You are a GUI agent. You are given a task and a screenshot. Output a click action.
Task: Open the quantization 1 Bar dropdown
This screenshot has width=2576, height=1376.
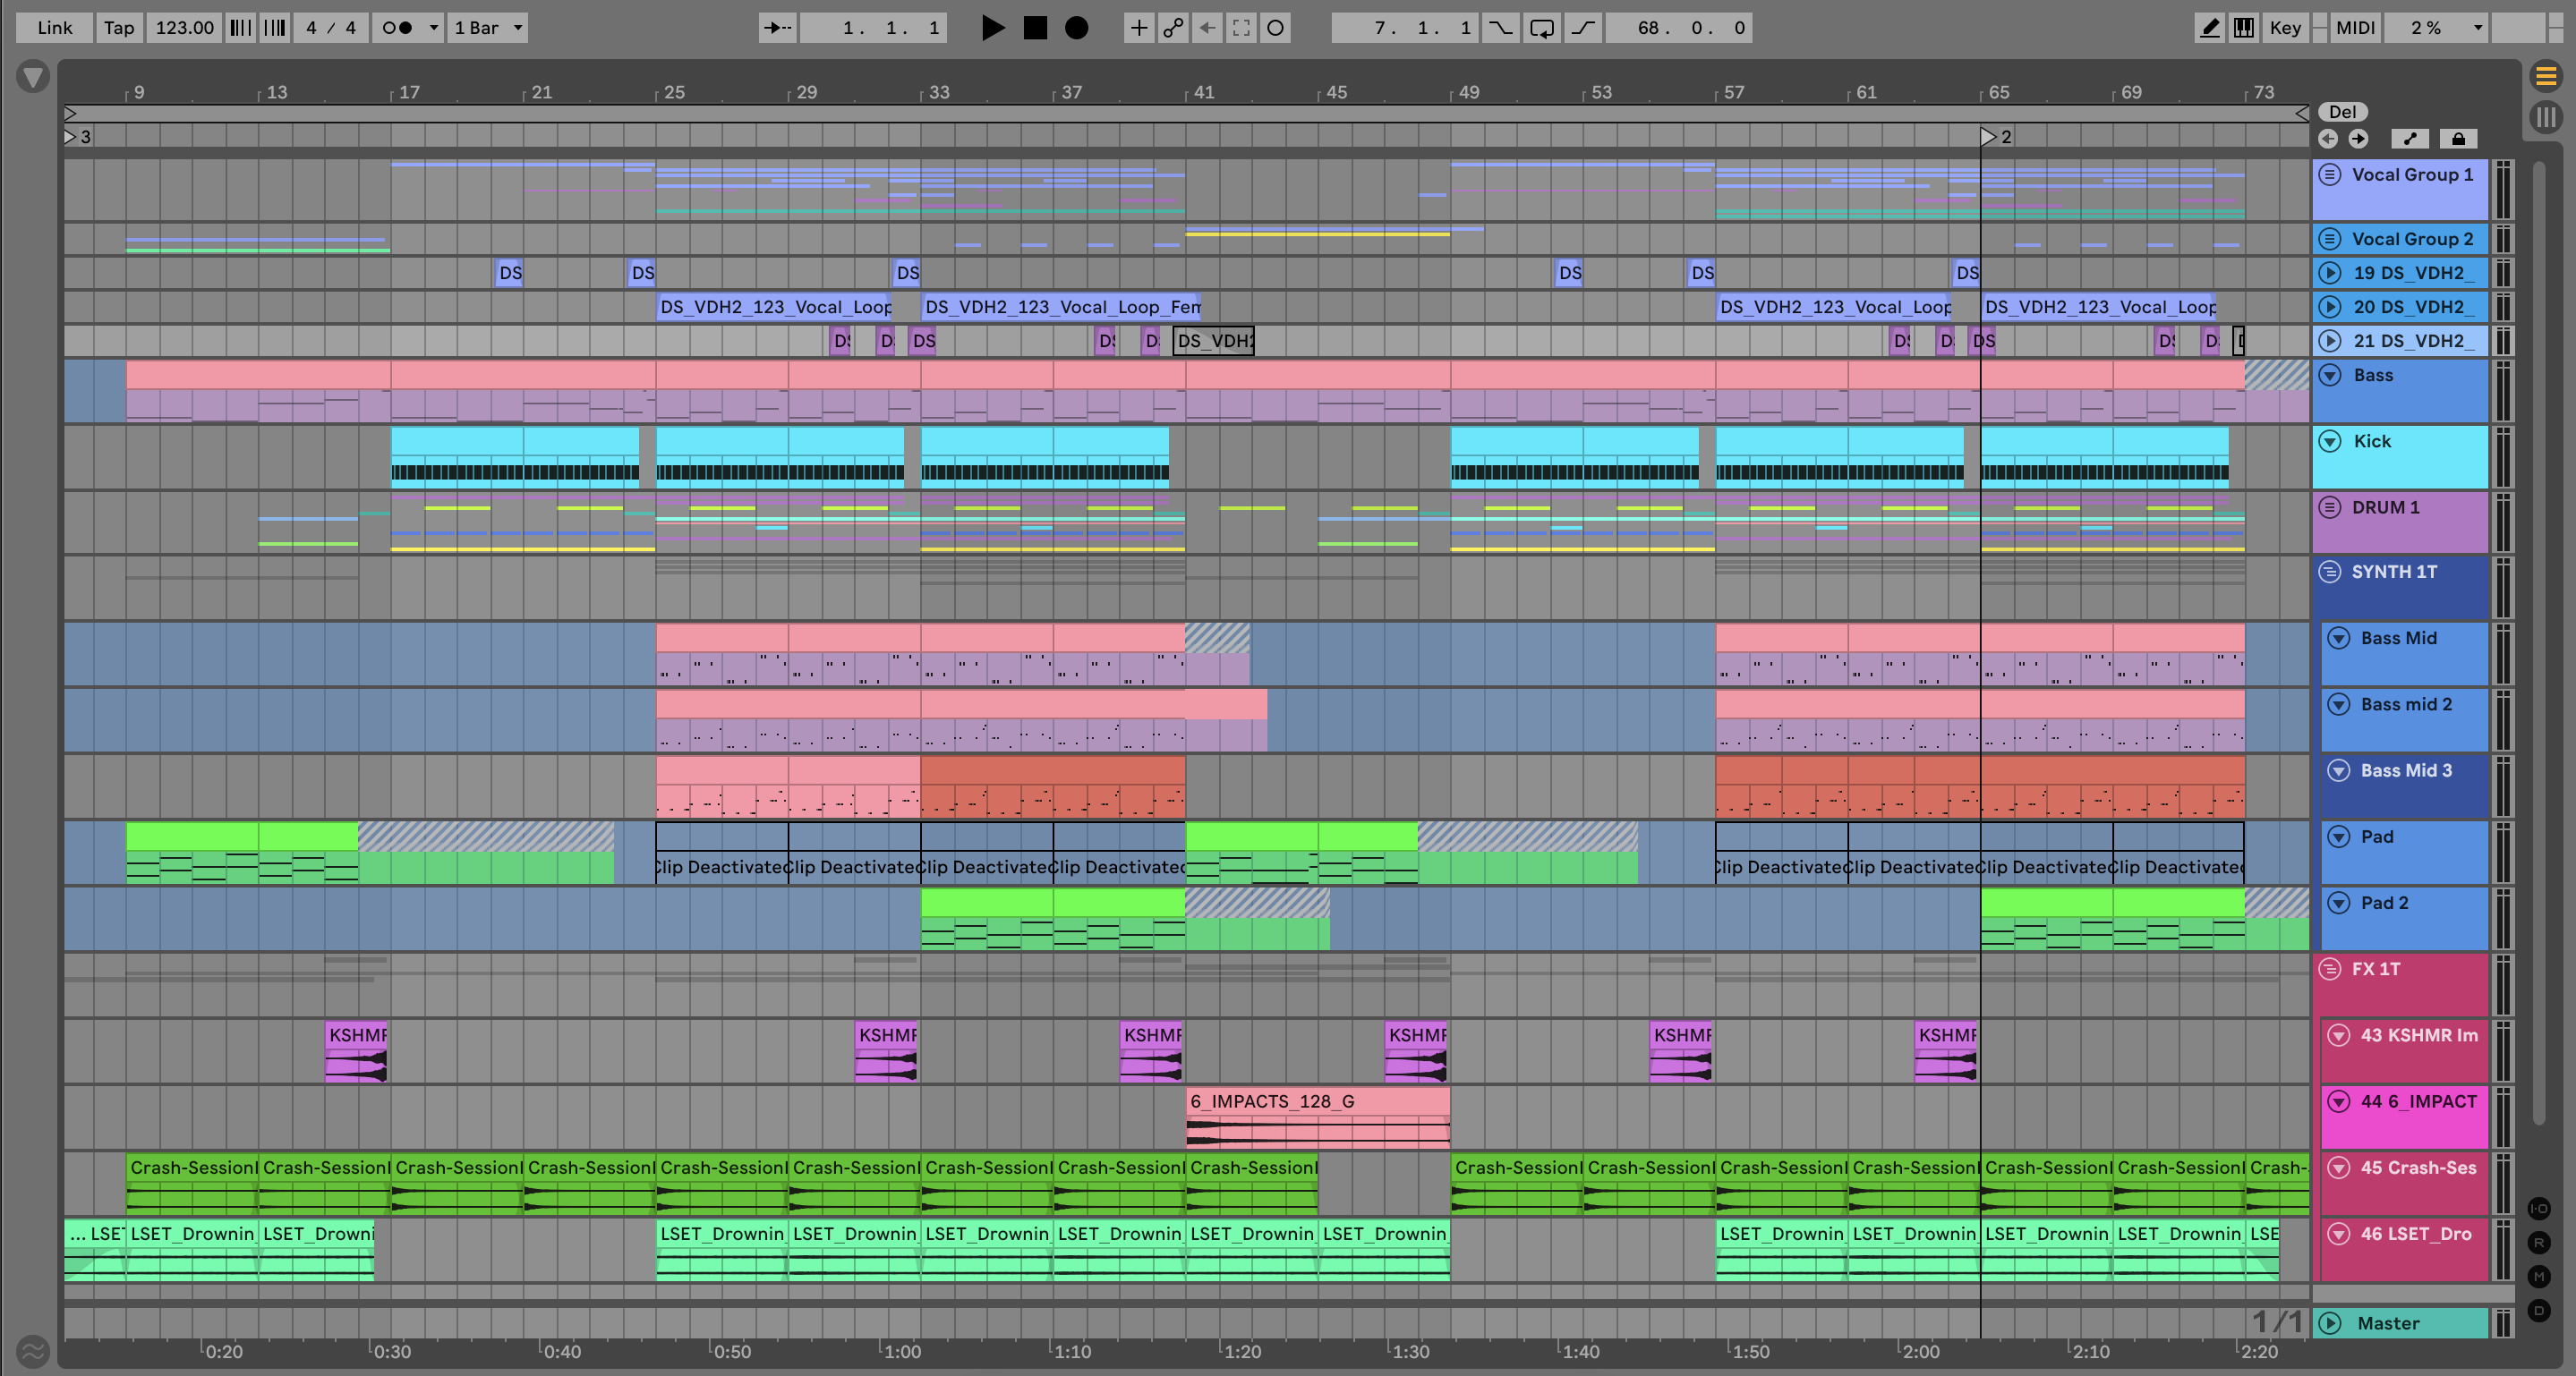tap(488, 28)
